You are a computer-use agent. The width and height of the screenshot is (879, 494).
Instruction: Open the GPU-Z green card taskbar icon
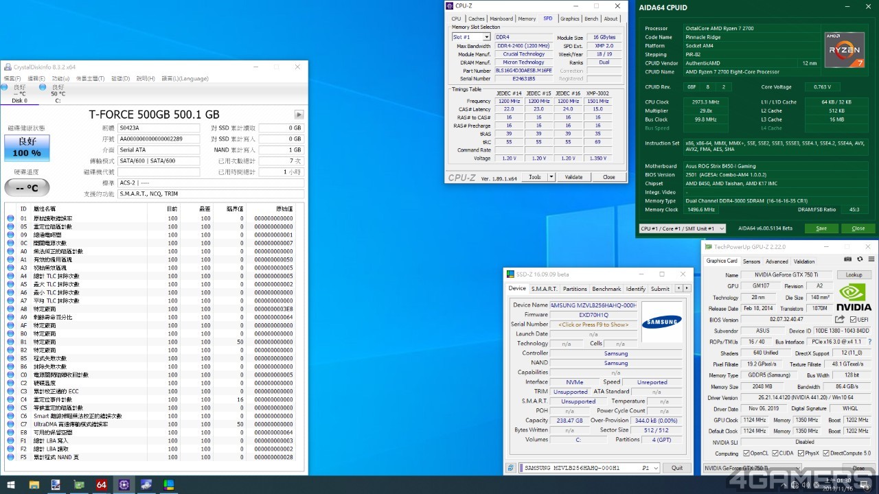click(79, 484)
